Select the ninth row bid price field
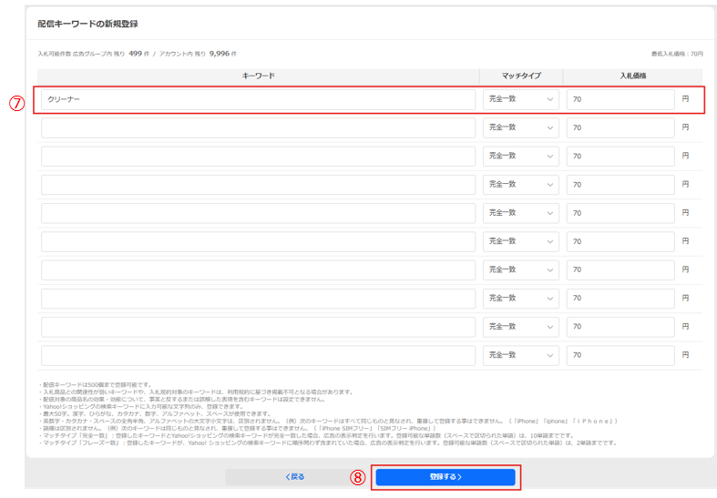The height and width of the screenshot is (498, 717). [x=620, y=327]
